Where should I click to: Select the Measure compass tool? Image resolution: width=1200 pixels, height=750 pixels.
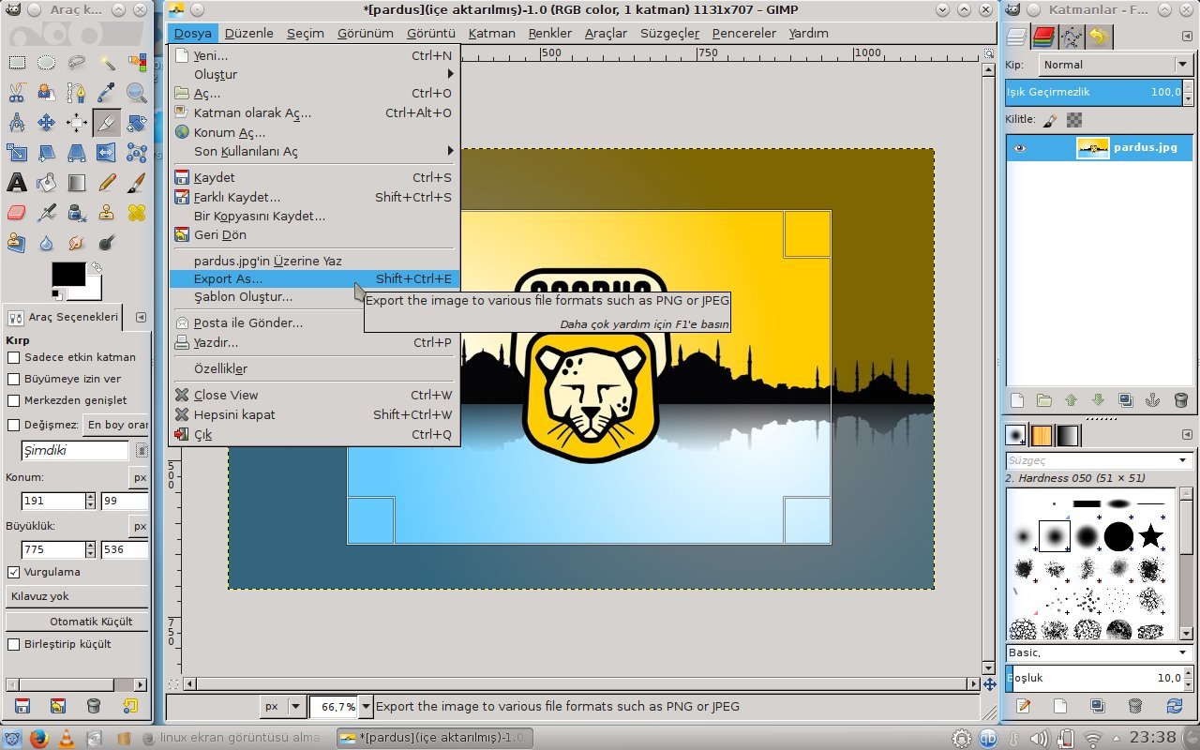pyautogui.click(x=17, y=123)
